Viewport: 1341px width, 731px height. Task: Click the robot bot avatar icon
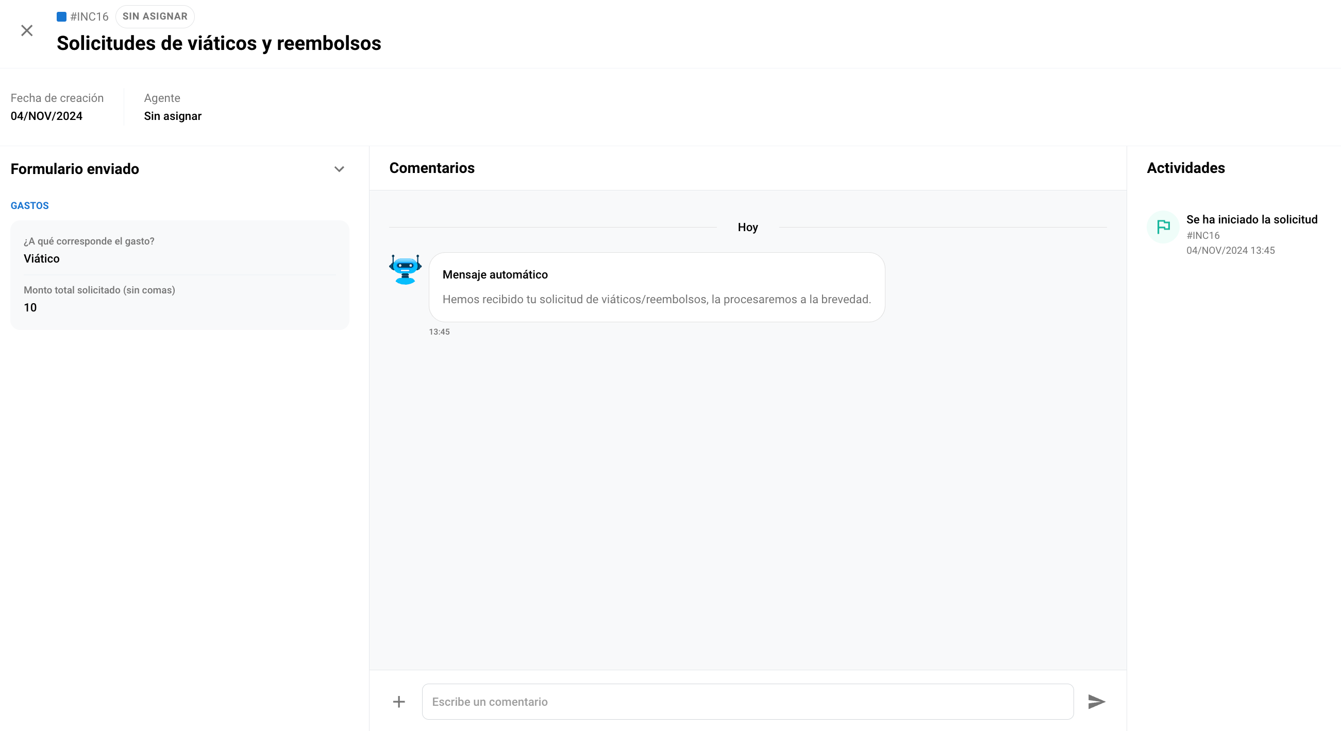(405, 269)
